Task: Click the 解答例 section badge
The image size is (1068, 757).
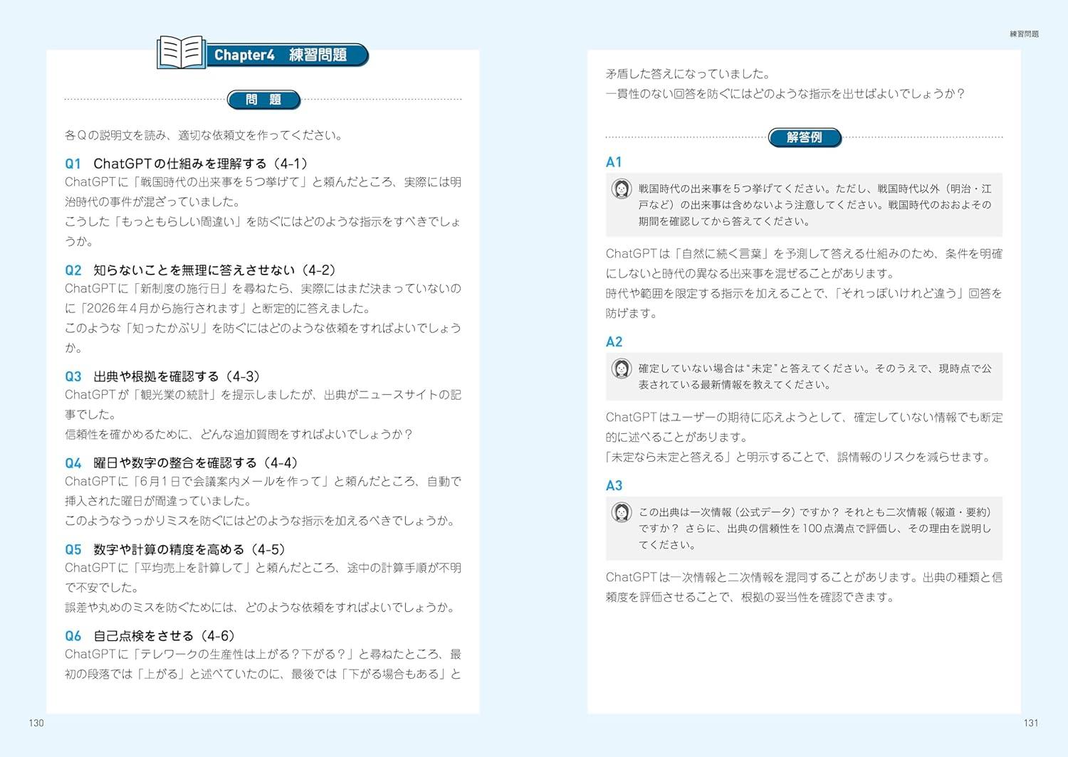Action: tap(805, 137)
